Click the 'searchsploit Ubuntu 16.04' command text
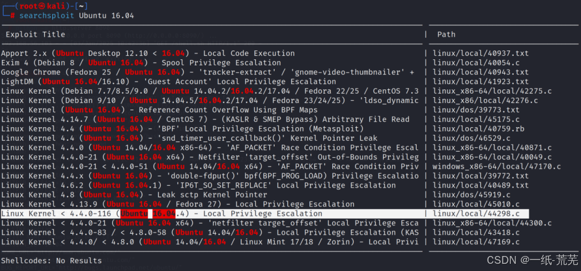This screenshot has height=271, width=581. [x=76, y=16]
